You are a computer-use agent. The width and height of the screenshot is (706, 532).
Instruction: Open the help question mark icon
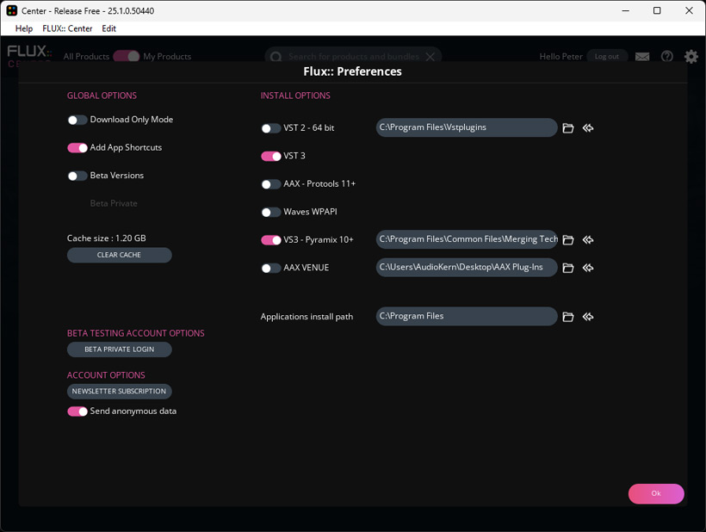(667, 56)
